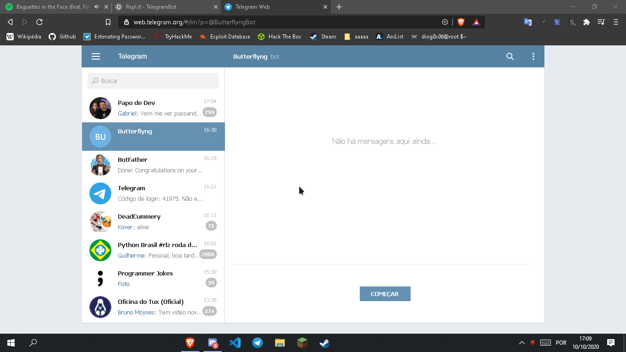Open File Explorer from taskbar

280,343
